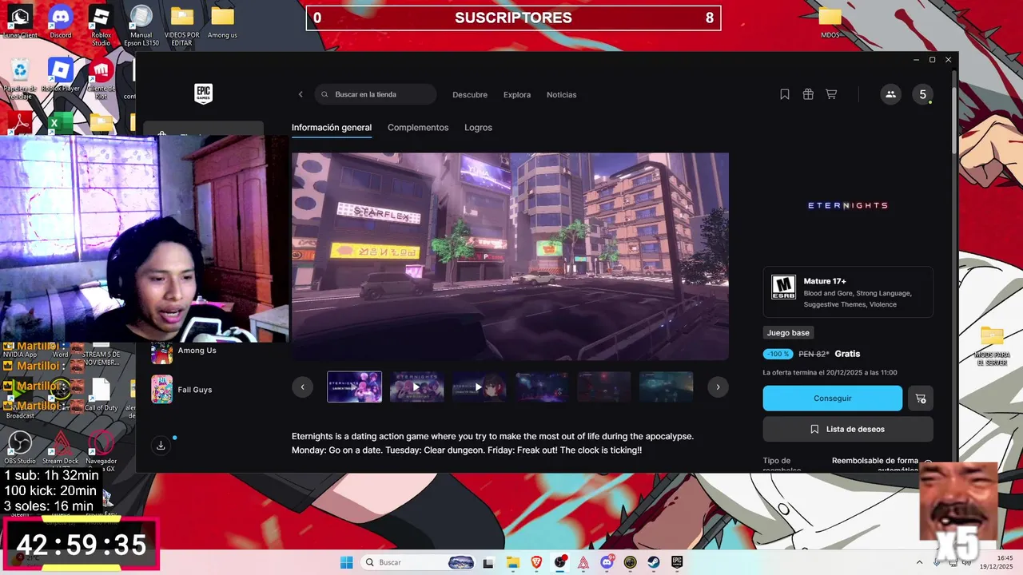
Task: Switch to Información general tab
Action: click(x=332, y=128)
